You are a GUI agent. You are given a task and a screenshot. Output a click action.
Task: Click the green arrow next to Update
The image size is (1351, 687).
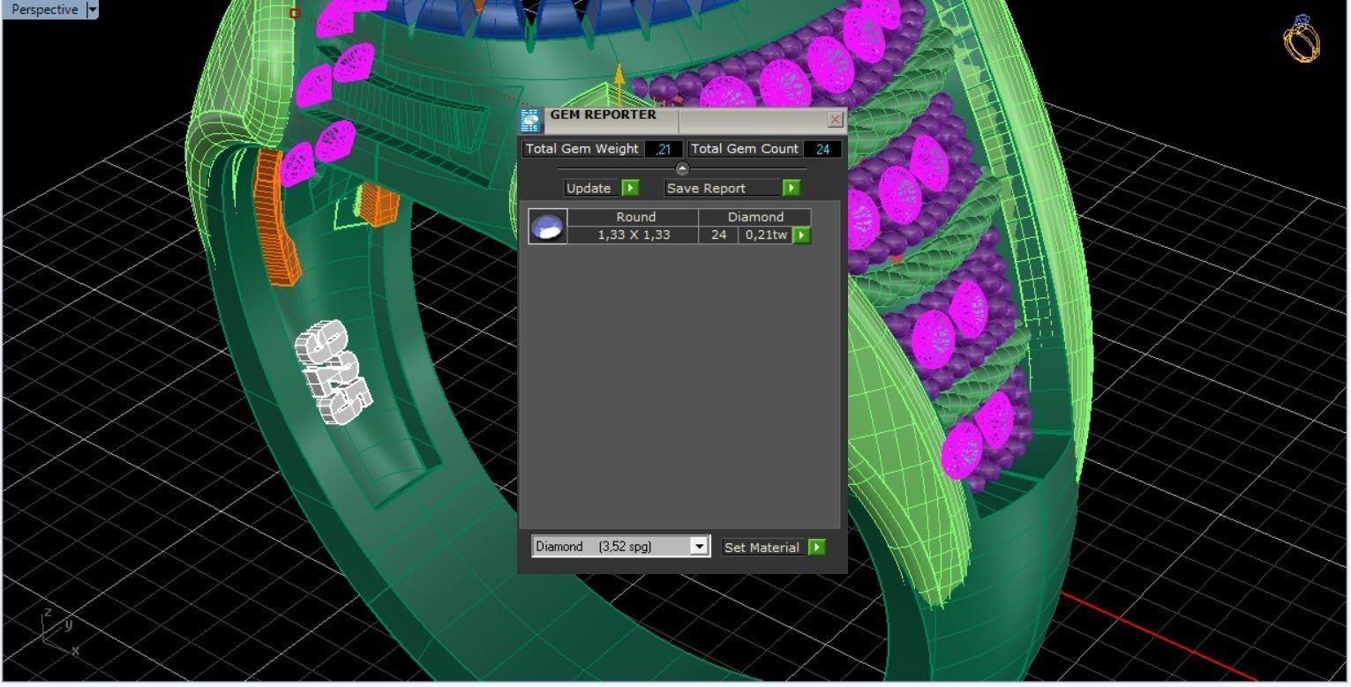(x=630, y=188)
